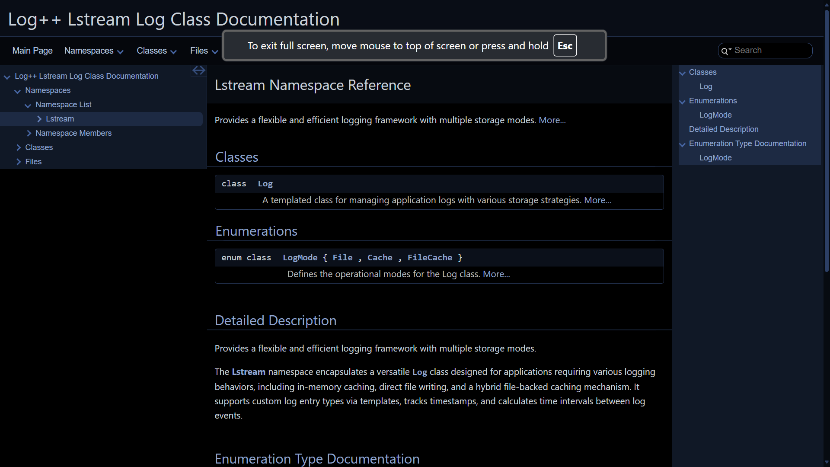Open the Namespaces dropdown menu
Screen dimensions: 830x467
tap(93, 51)
